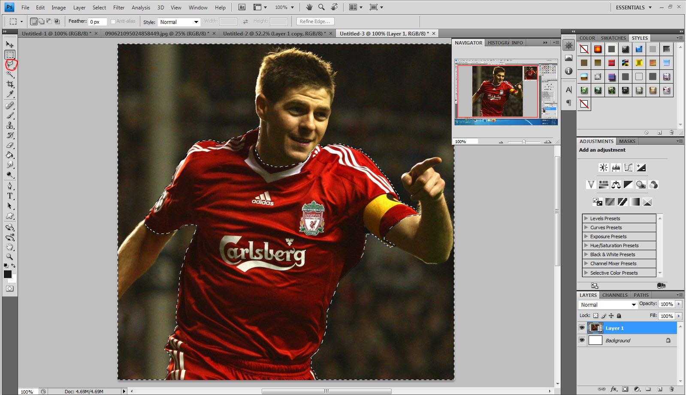Hide Layer 1 using its eye icon
This screenshot has width=686, height=395.
pos(582,328)
